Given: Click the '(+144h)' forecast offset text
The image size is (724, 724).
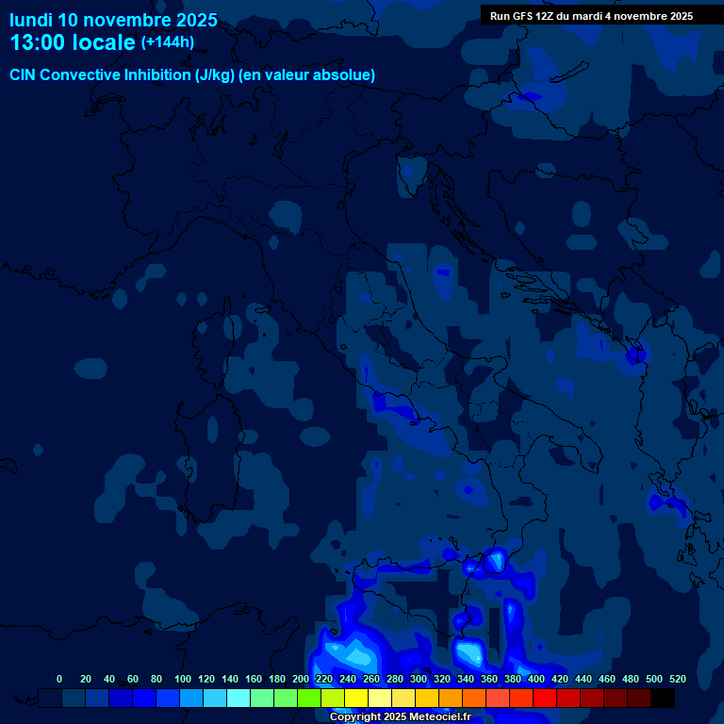Looking at the screenshot, I should click(x=168, y=42).
